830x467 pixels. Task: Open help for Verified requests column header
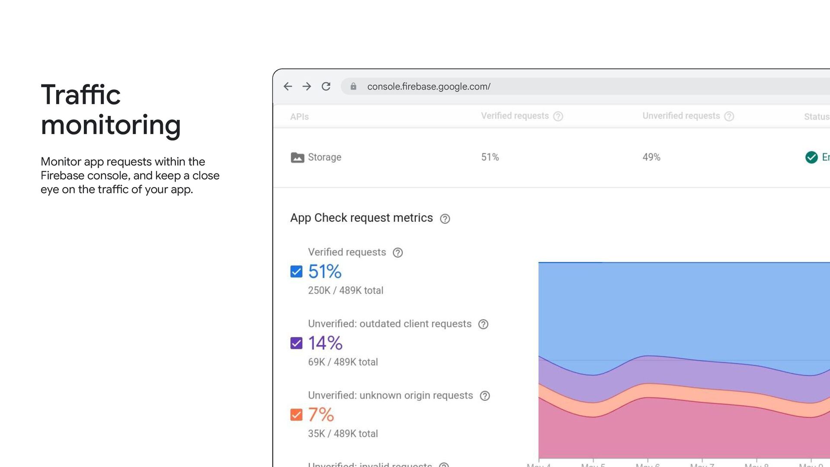click(x=558, y=116)
